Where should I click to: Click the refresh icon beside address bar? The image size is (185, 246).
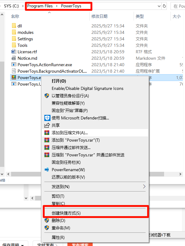click(x=164, y=6)
